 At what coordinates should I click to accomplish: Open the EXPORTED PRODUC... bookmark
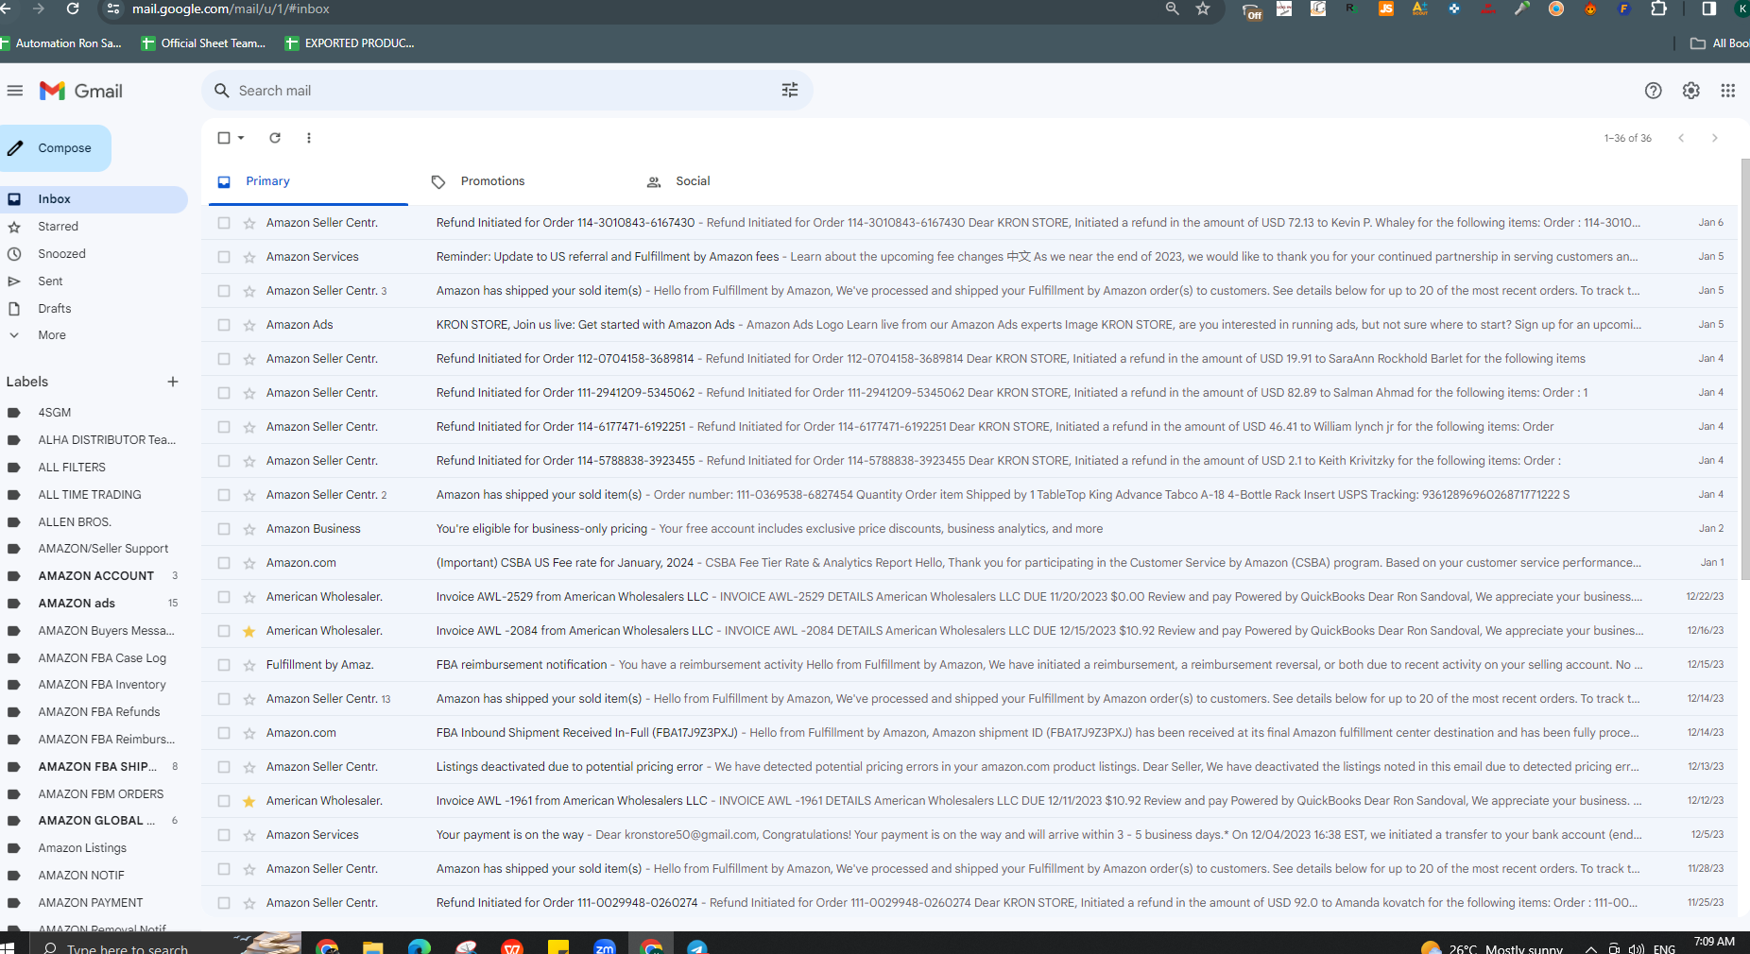[350, 43]
